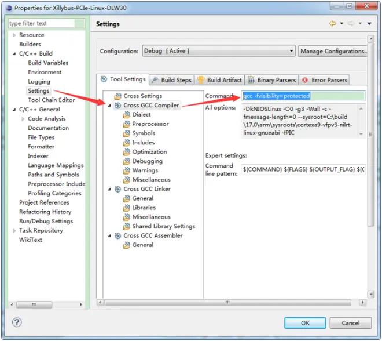The image size is (382, 341).
Task: Click the Debugging option icon
Action: 127,161
